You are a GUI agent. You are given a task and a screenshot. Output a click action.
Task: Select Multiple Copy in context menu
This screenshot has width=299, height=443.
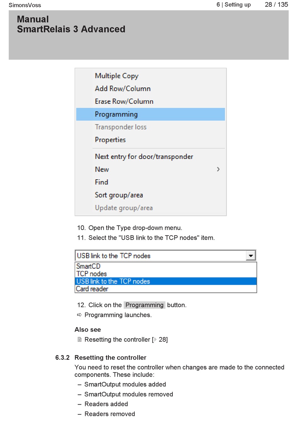pos(150,76)
